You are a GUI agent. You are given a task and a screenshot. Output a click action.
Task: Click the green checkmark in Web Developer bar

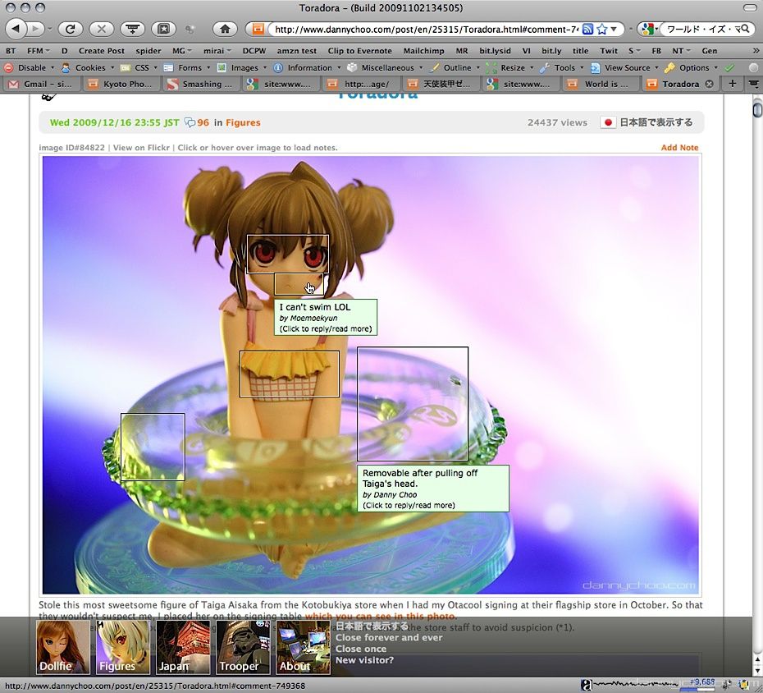click(729, 67)
